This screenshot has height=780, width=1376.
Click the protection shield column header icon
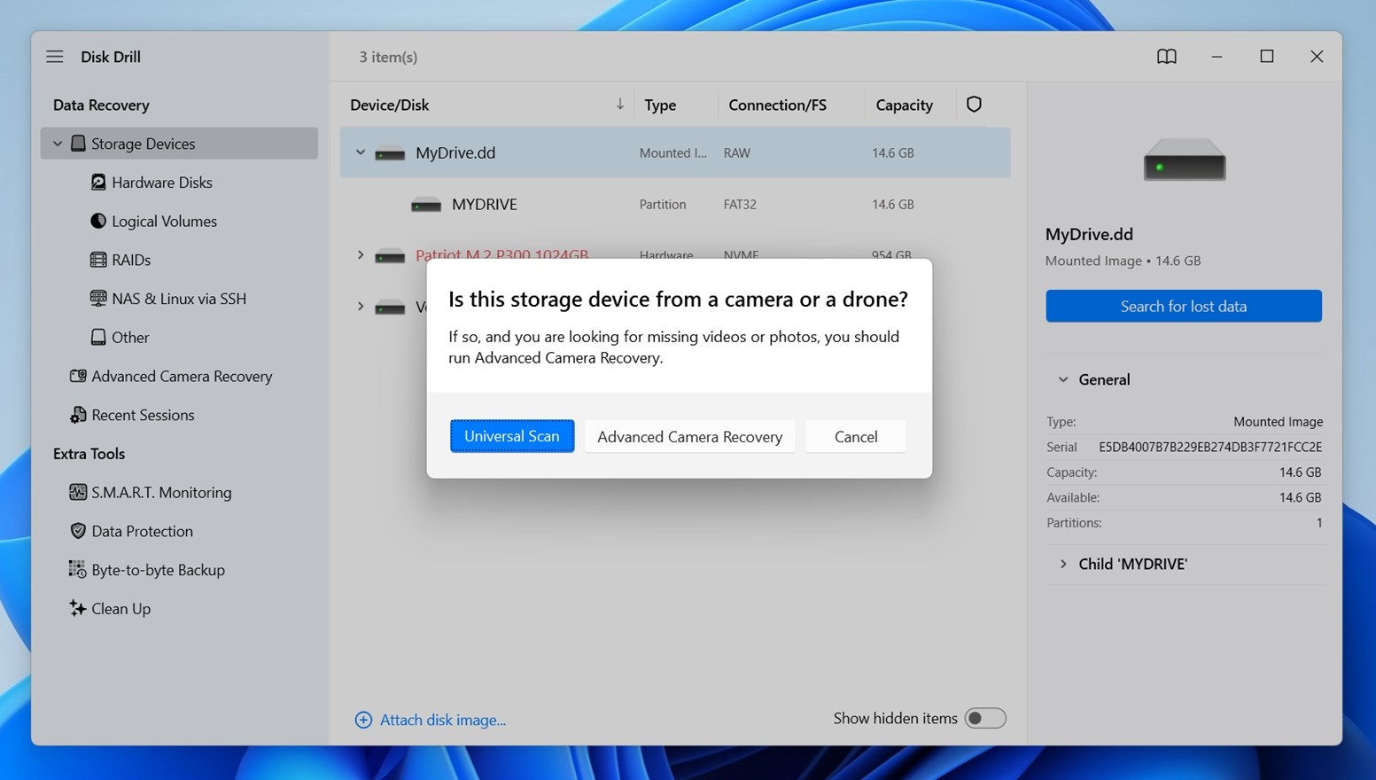click(x=974, y=105)
